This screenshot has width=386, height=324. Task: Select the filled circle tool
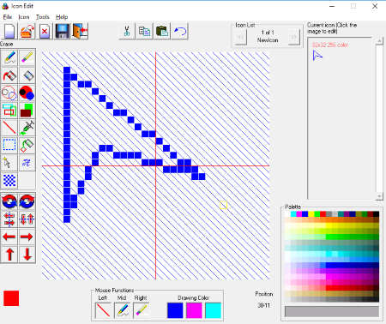(x=27, y=93)
